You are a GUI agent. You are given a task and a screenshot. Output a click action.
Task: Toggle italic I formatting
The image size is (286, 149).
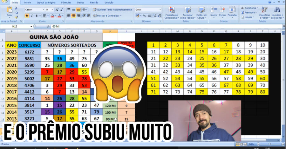point(32,16)
